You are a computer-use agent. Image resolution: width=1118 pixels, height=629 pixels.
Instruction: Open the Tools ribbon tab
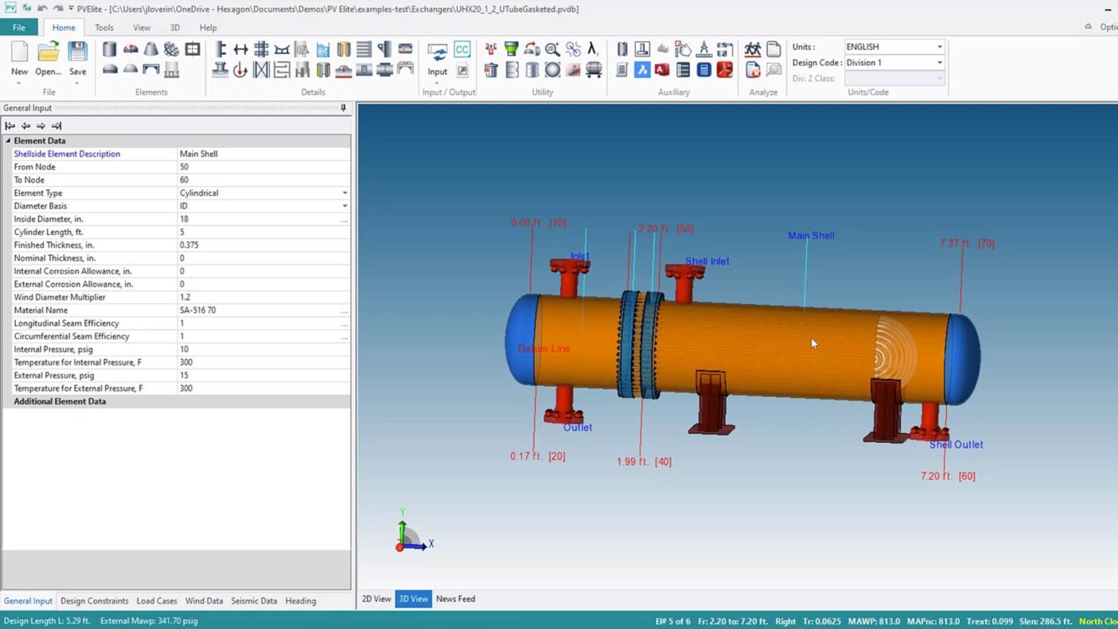(x=104, y=28)
